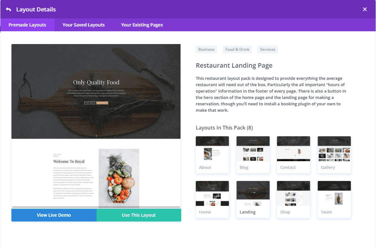Choose the About layout thumbnail
This screenshot has width=376, height=248.
click(212, 155)
